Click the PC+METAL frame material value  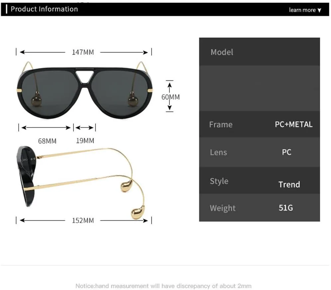[x=293, y=125]
